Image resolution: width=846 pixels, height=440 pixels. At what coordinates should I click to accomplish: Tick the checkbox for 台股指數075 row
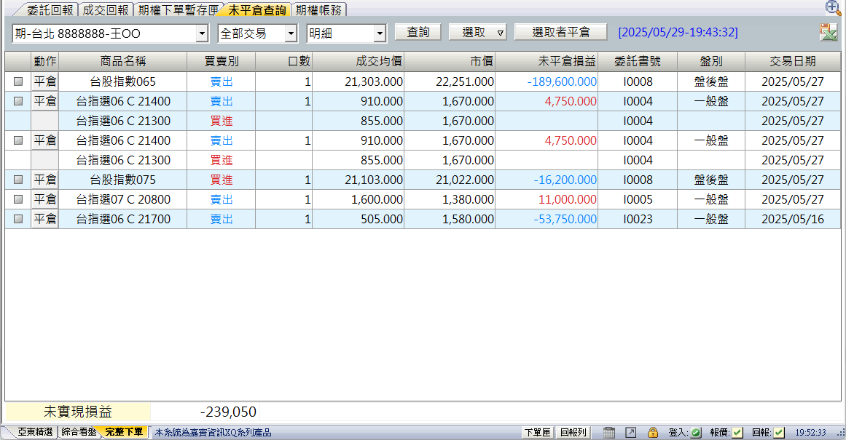click(x=18, y=180)
